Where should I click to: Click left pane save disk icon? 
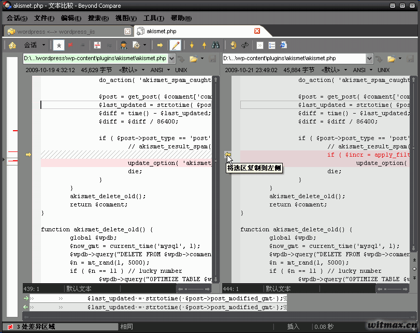[212, 59]
